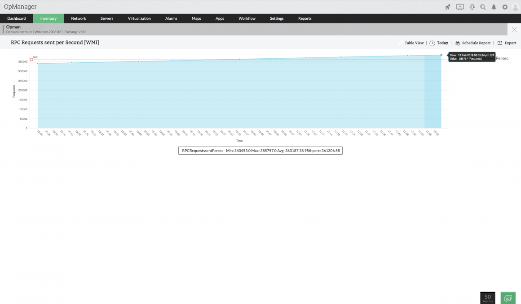Close the Opman graph panel
Viewport: 521px width, 304px height.
[x=514, y=30]
